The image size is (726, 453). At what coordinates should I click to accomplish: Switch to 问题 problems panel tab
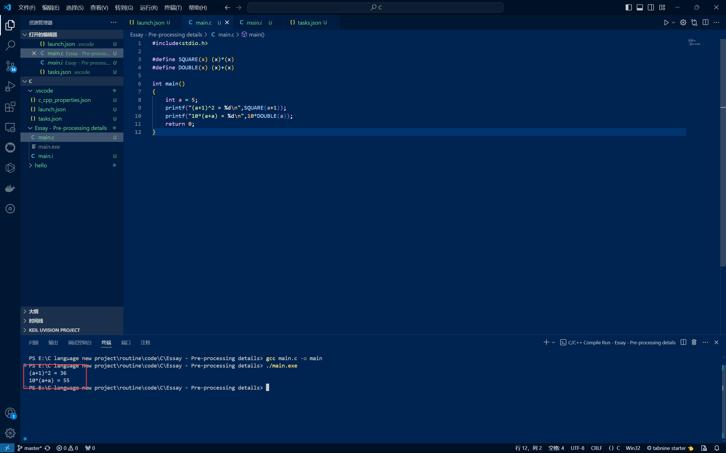coord(33,343)
